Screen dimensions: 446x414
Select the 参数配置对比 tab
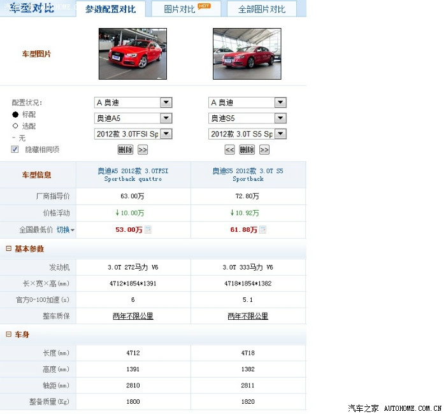point(111,9)
